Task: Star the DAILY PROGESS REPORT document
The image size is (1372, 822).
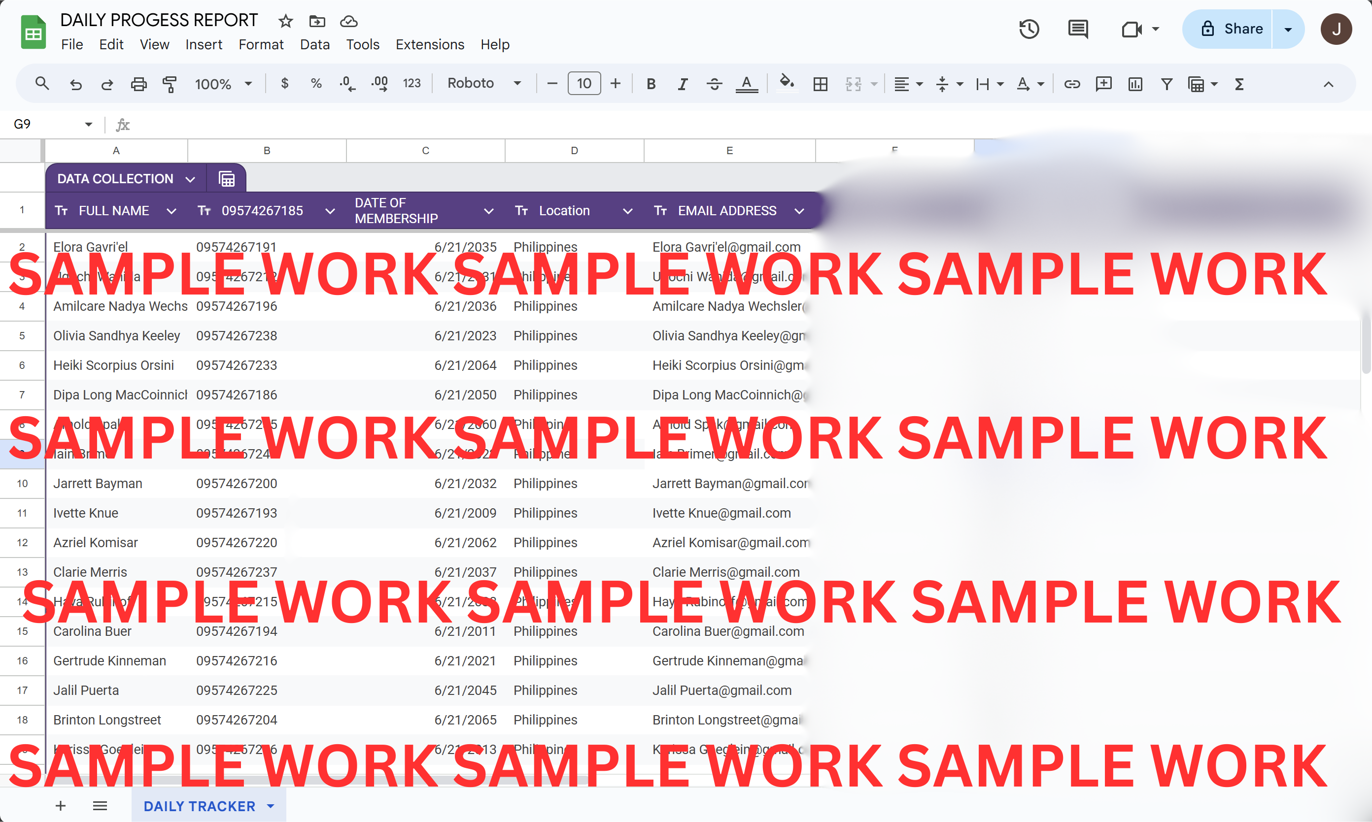Action: point(285,21)
